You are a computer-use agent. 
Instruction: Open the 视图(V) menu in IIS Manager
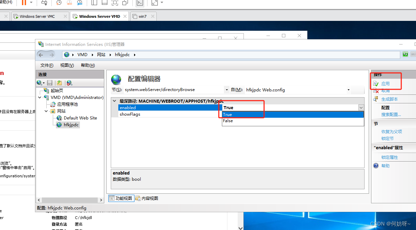(x=67, y=65)
